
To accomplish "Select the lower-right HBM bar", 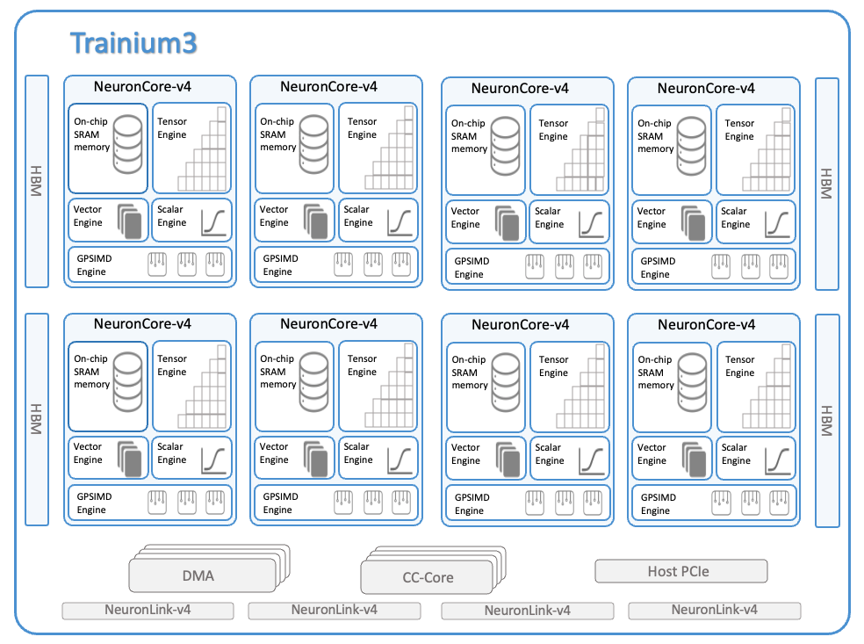I will pyautogui.click(x=826, y=420).
